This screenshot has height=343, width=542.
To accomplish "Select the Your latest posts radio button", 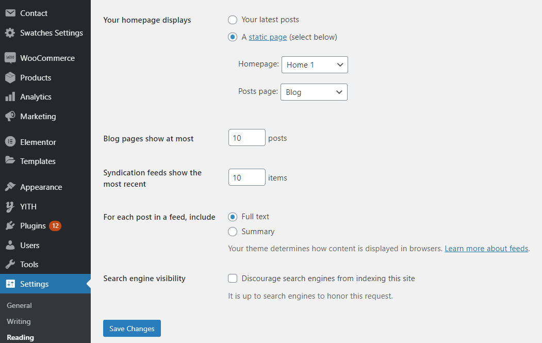I will (x=233, y=20).
